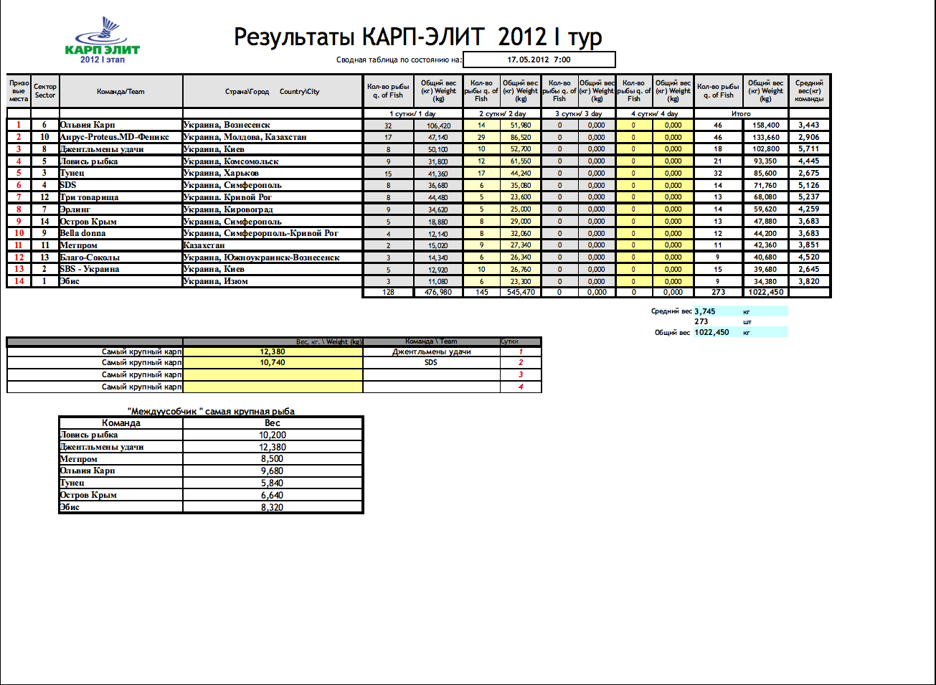Screen dimensions: 936x685
Task: Click the yellow biggest carp cell 12,380
Action: pyautogui.click(x=273, y=351)
